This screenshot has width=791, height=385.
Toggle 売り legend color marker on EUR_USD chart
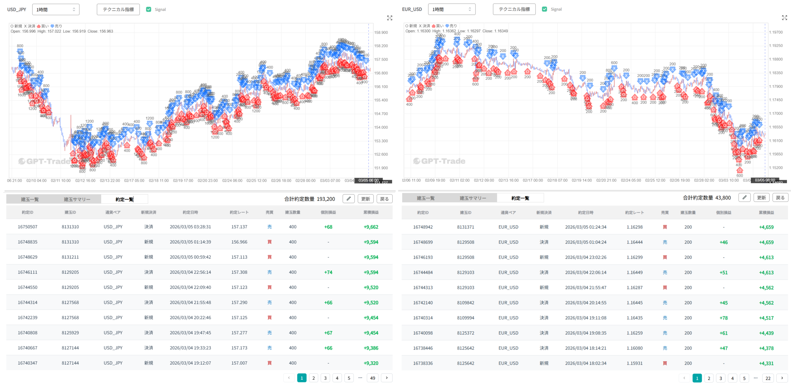[x=447, y=26]
